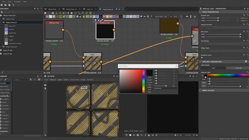Open the Tools menu
Viewport: 249px width, 140px height.
pos(9,2)
